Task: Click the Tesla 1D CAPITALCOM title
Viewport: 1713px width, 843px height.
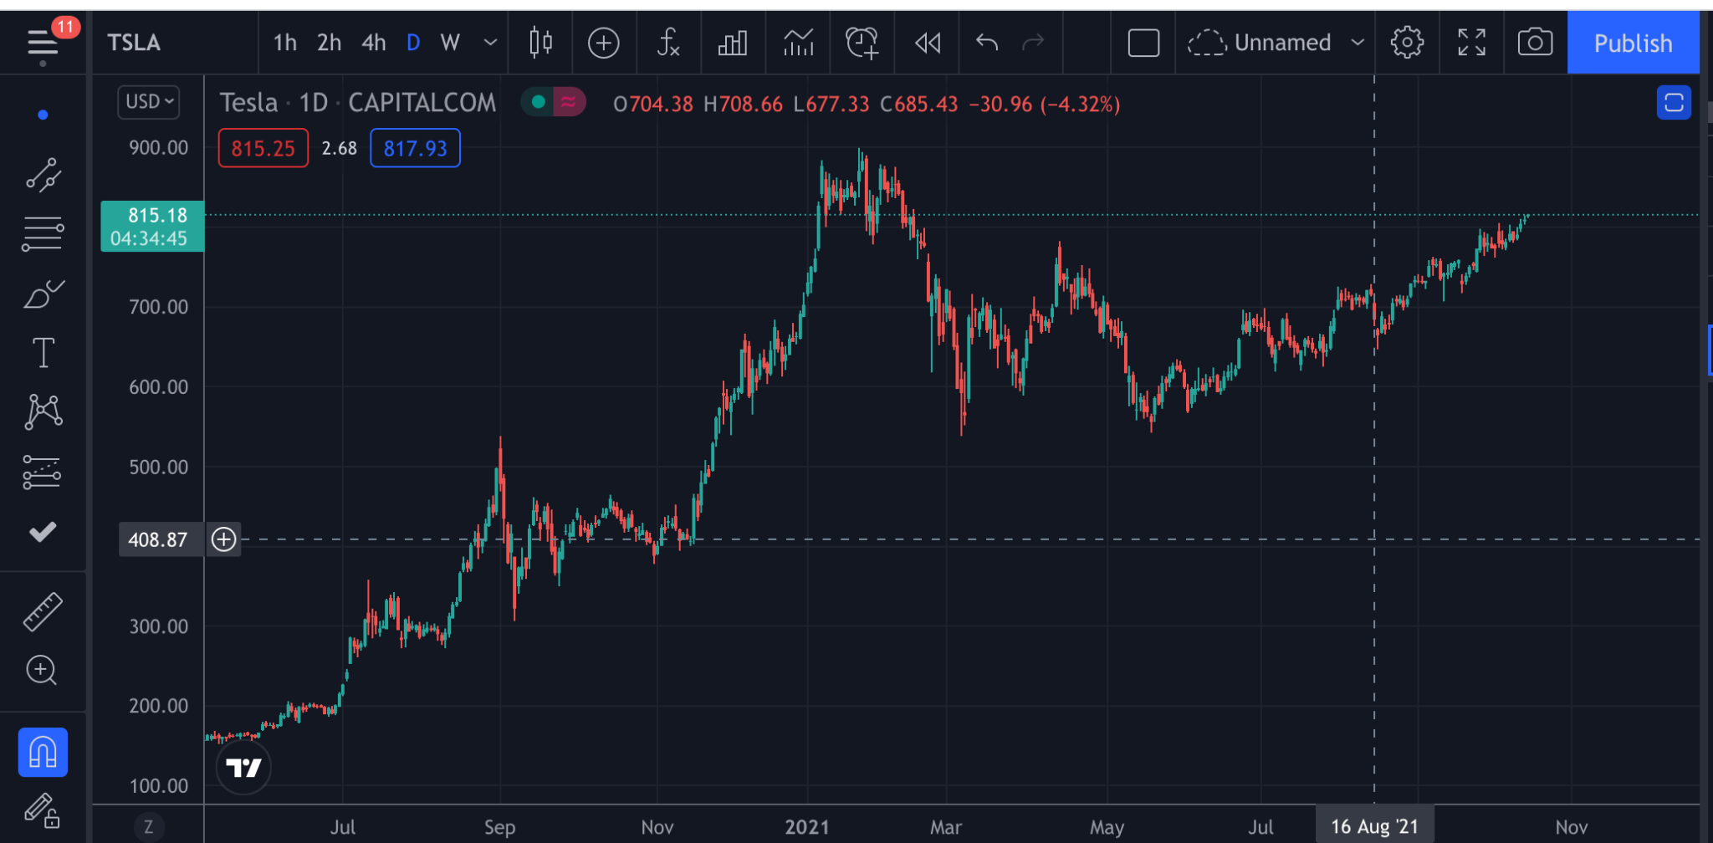Action: [357, 103]
